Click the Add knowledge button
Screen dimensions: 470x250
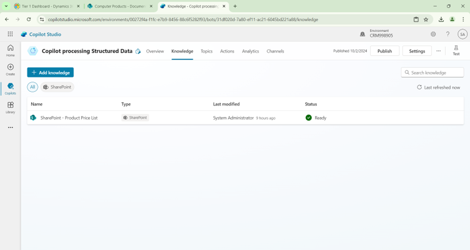coord(50,73)
